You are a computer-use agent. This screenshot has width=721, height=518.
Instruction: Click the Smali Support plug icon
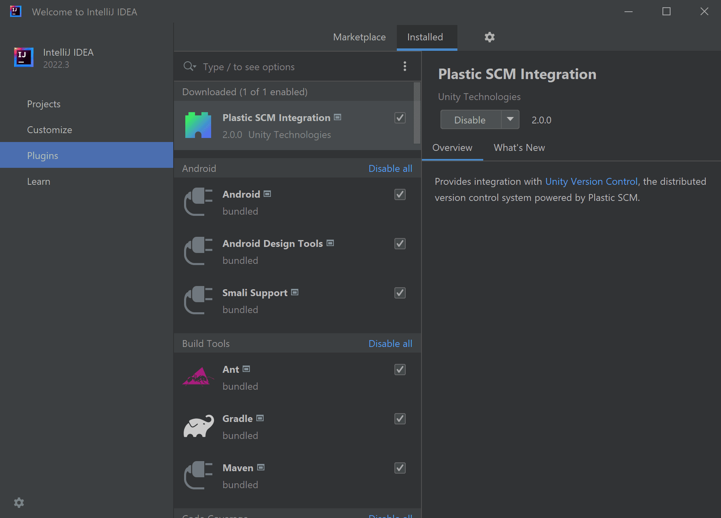pos(198,300)
